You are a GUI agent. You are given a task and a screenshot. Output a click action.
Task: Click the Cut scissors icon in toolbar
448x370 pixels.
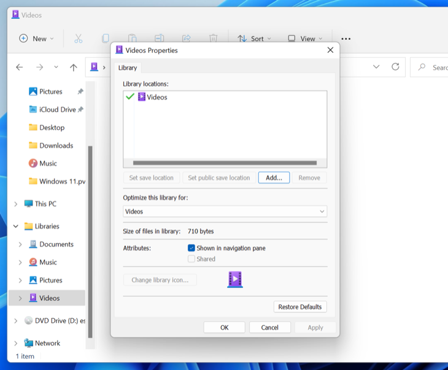(79, 39)
